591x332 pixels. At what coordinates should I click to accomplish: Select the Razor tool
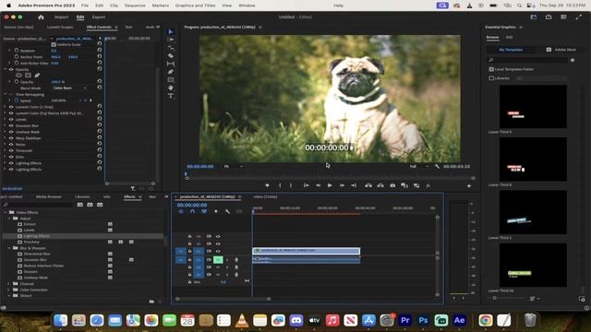pos(171,55)
